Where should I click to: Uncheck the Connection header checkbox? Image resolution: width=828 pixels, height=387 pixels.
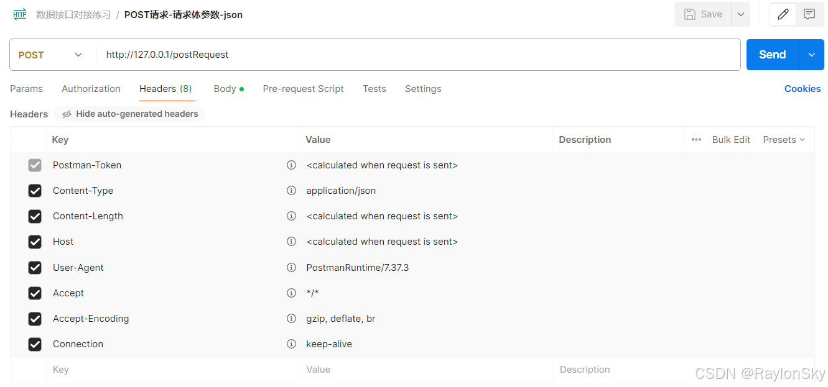(35, 344)
